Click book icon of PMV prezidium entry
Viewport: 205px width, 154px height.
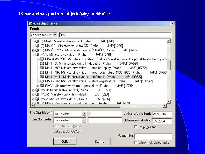tap(42, 86)
